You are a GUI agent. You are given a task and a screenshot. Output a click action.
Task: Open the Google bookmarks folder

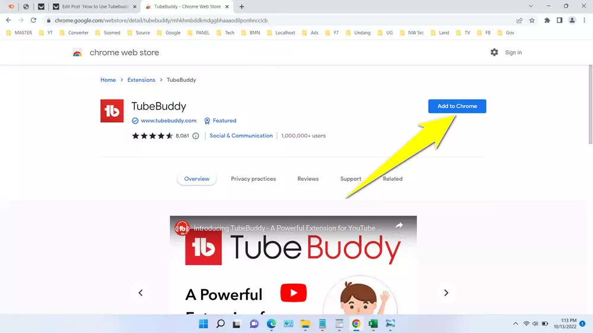click(x=168, y=33)
